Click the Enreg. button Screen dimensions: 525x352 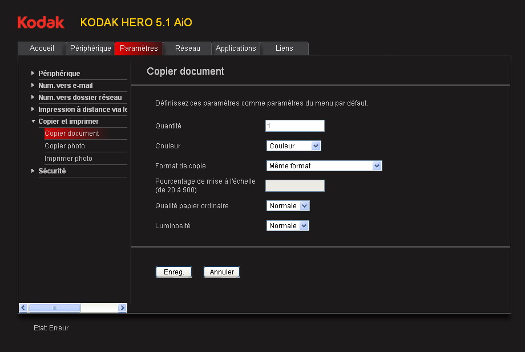point(173,272)
